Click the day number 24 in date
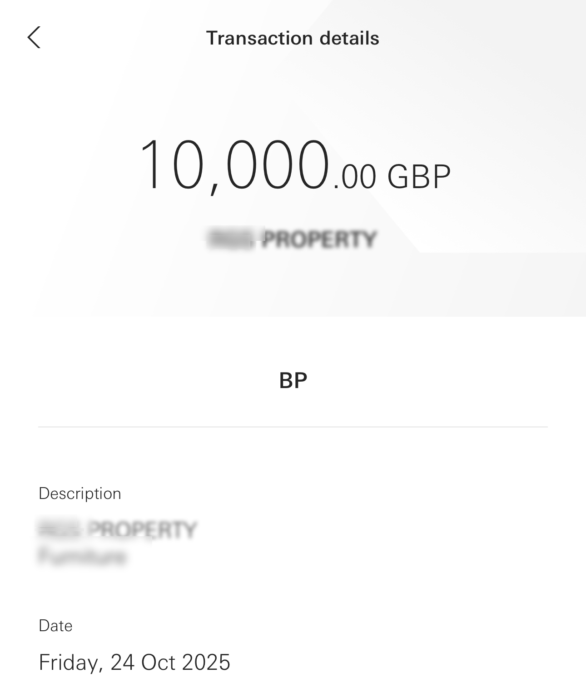Viewport: 586px width, 698px height. pyautogui.click(x=122, y=662)
